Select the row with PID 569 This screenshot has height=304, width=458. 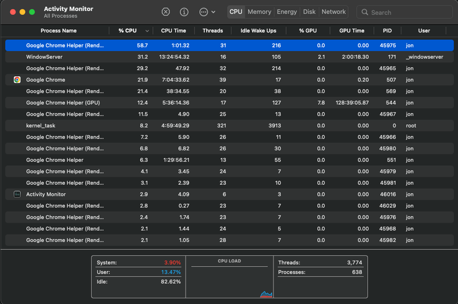[230, 92]
